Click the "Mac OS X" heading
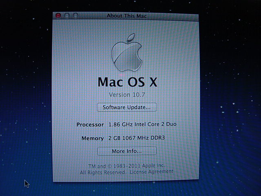 (x=128, y=82)
